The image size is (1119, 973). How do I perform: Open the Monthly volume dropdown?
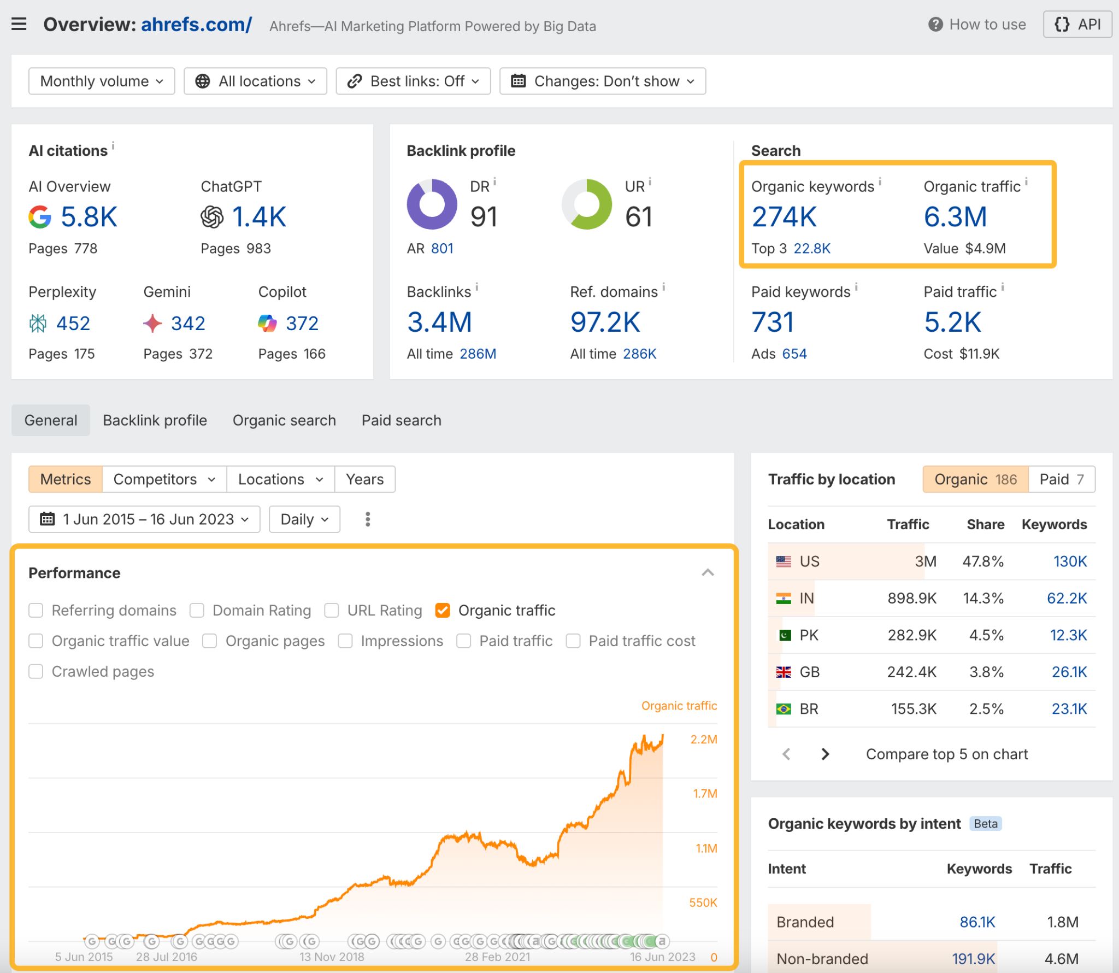pyautogui.click(x=101, y=81)
